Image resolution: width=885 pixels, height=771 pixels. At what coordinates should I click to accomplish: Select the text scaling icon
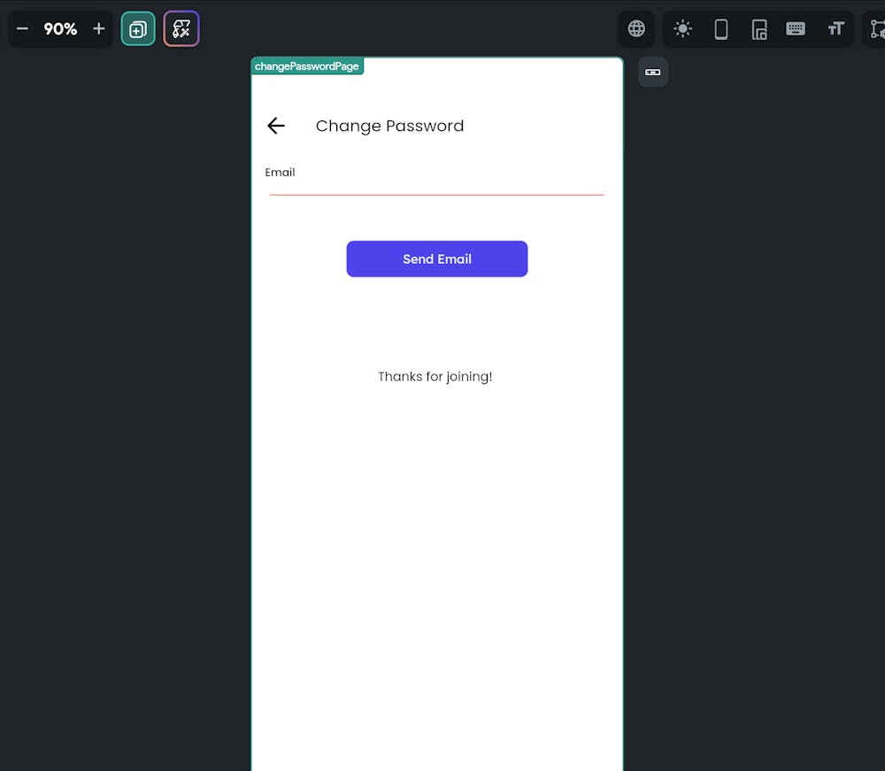coord(835,28)
